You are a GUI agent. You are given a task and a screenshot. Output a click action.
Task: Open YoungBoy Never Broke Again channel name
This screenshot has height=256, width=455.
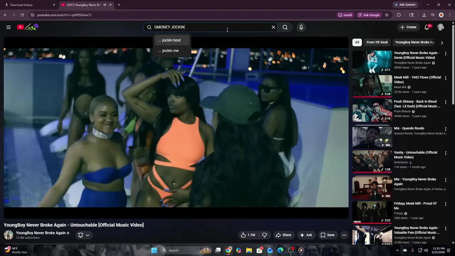[41, 233]
